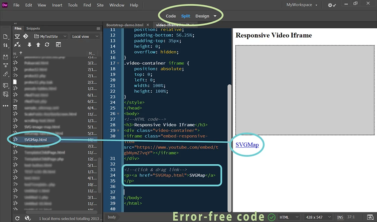Open the Help menu
Viewport: 377px width, 222px height.
[x=134, y=5]
